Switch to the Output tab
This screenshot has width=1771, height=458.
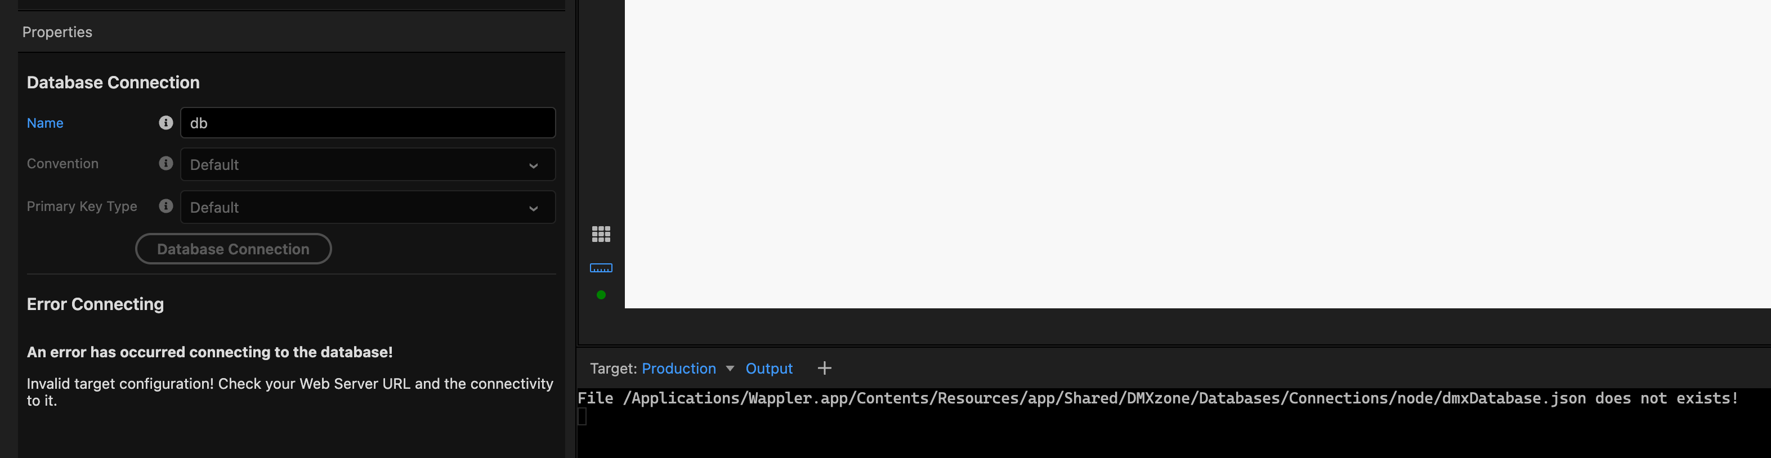click(768, 369)
